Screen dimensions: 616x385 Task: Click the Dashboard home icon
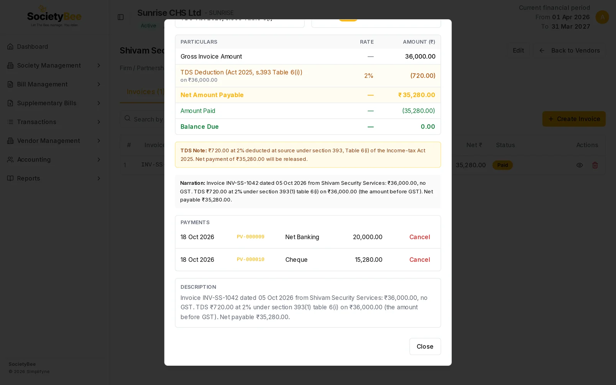(10, 47)
